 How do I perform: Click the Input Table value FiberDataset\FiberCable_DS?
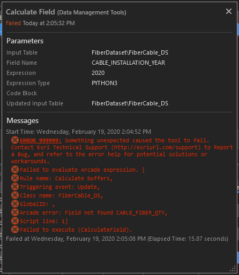[130, 52]
